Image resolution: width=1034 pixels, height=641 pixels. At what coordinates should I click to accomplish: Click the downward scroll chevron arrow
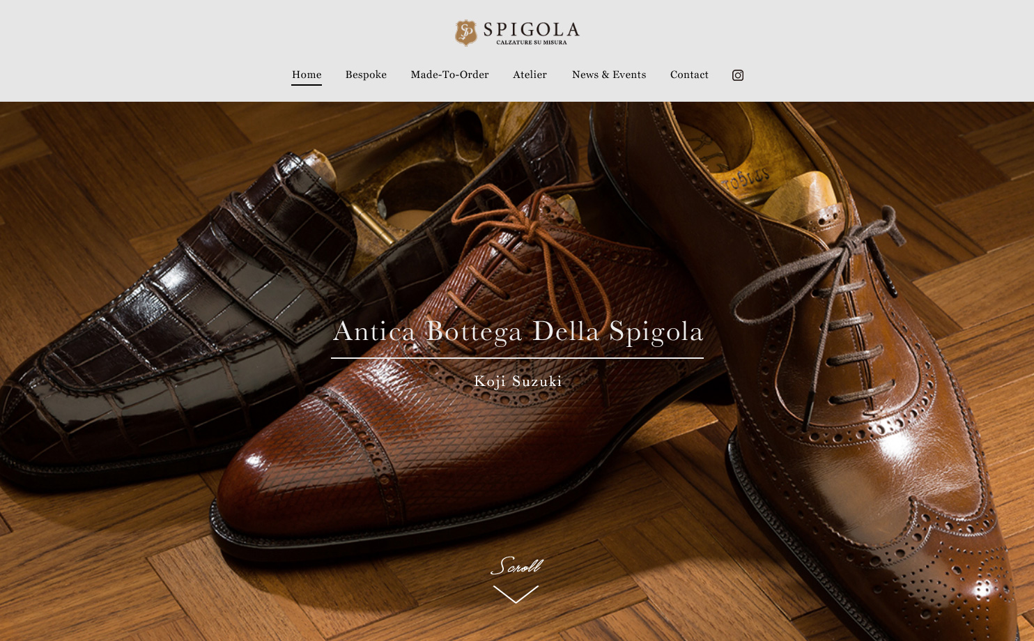(516, 594)
